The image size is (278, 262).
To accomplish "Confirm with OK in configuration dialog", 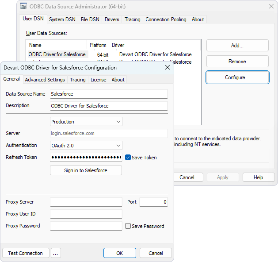I will coord(120,253).
